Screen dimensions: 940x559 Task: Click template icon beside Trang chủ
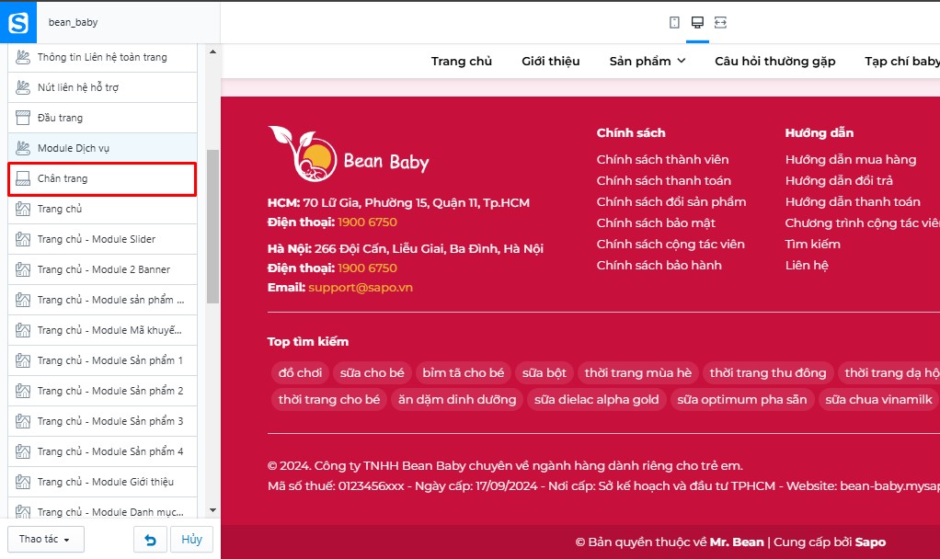[x=23, y=209]
